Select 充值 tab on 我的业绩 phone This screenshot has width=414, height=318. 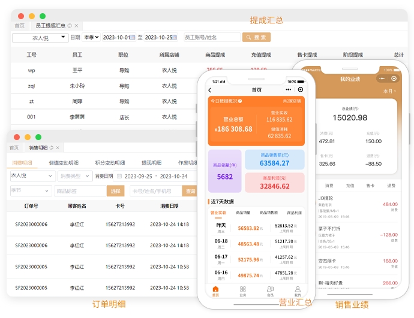350,186
